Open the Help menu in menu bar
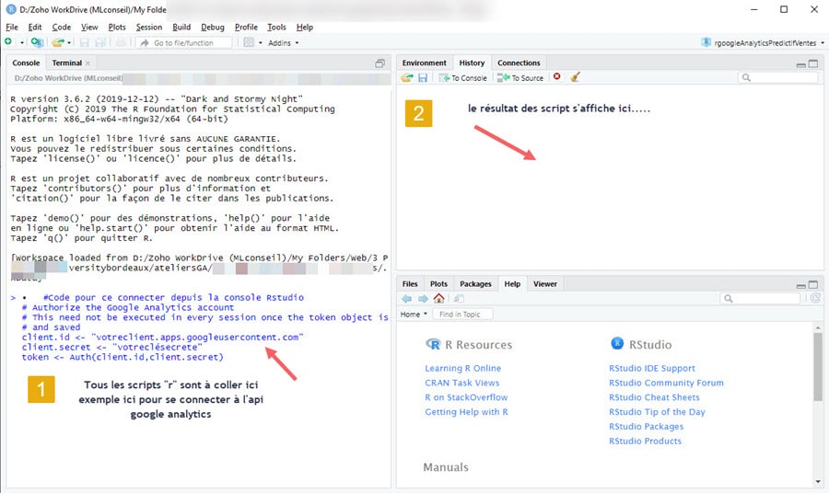This screenshot has height=493, width=829. coord(305,27)
